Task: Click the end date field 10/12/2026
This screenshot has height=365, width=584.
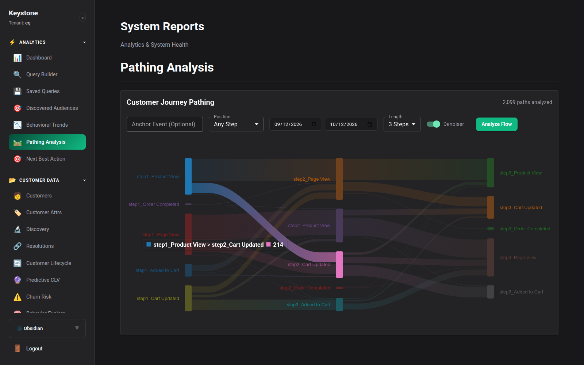Action: [351, 124]
